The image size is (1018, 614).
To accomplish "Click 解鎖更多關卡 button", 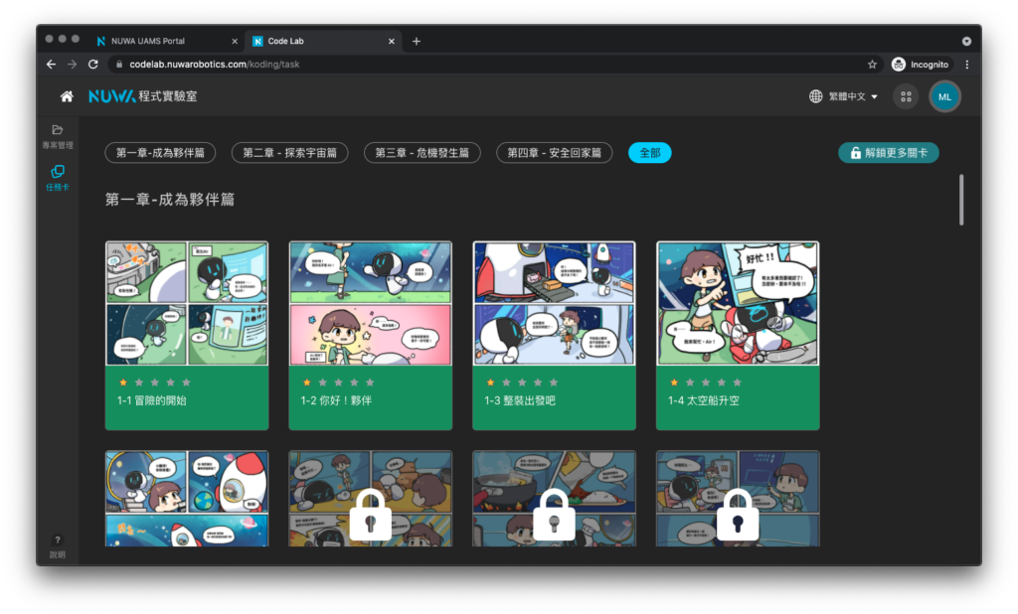I will pyautogui.click(x=888, y=153).
